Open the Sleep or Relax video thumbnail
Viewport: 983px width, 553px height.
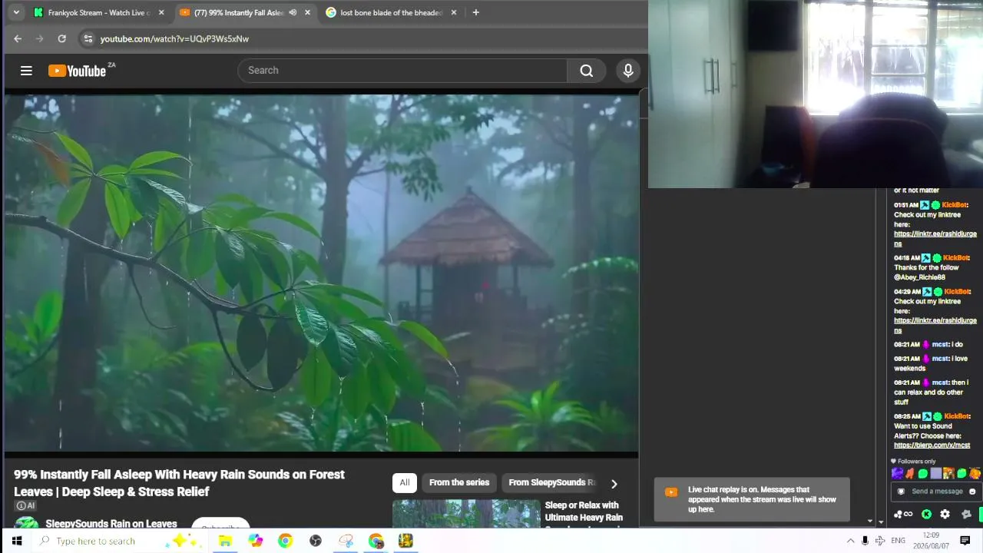point(466,514)
